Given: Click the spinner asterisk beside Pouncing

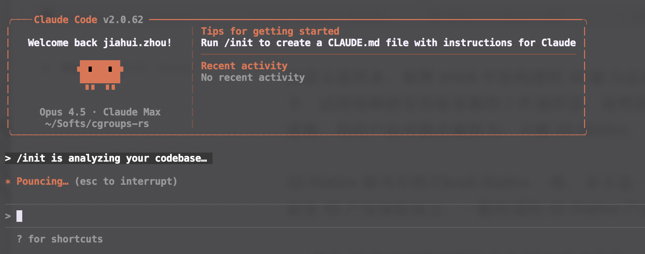Looking at the screenshot, I should (7, 181).
